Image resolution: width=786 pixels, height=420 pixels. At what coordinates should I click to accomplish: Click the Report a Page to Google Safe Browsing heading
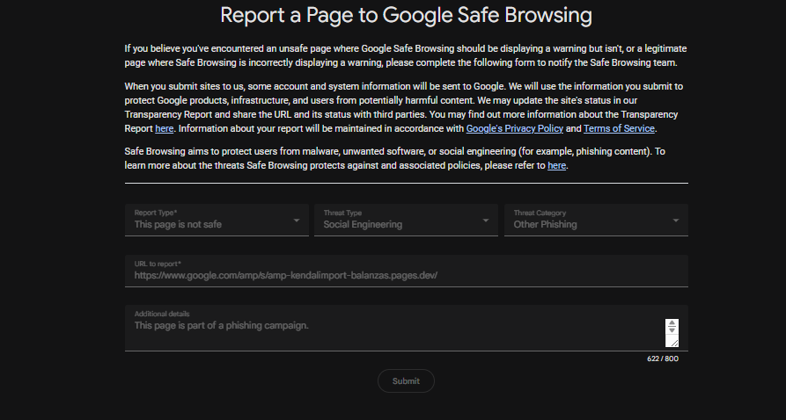406,15
